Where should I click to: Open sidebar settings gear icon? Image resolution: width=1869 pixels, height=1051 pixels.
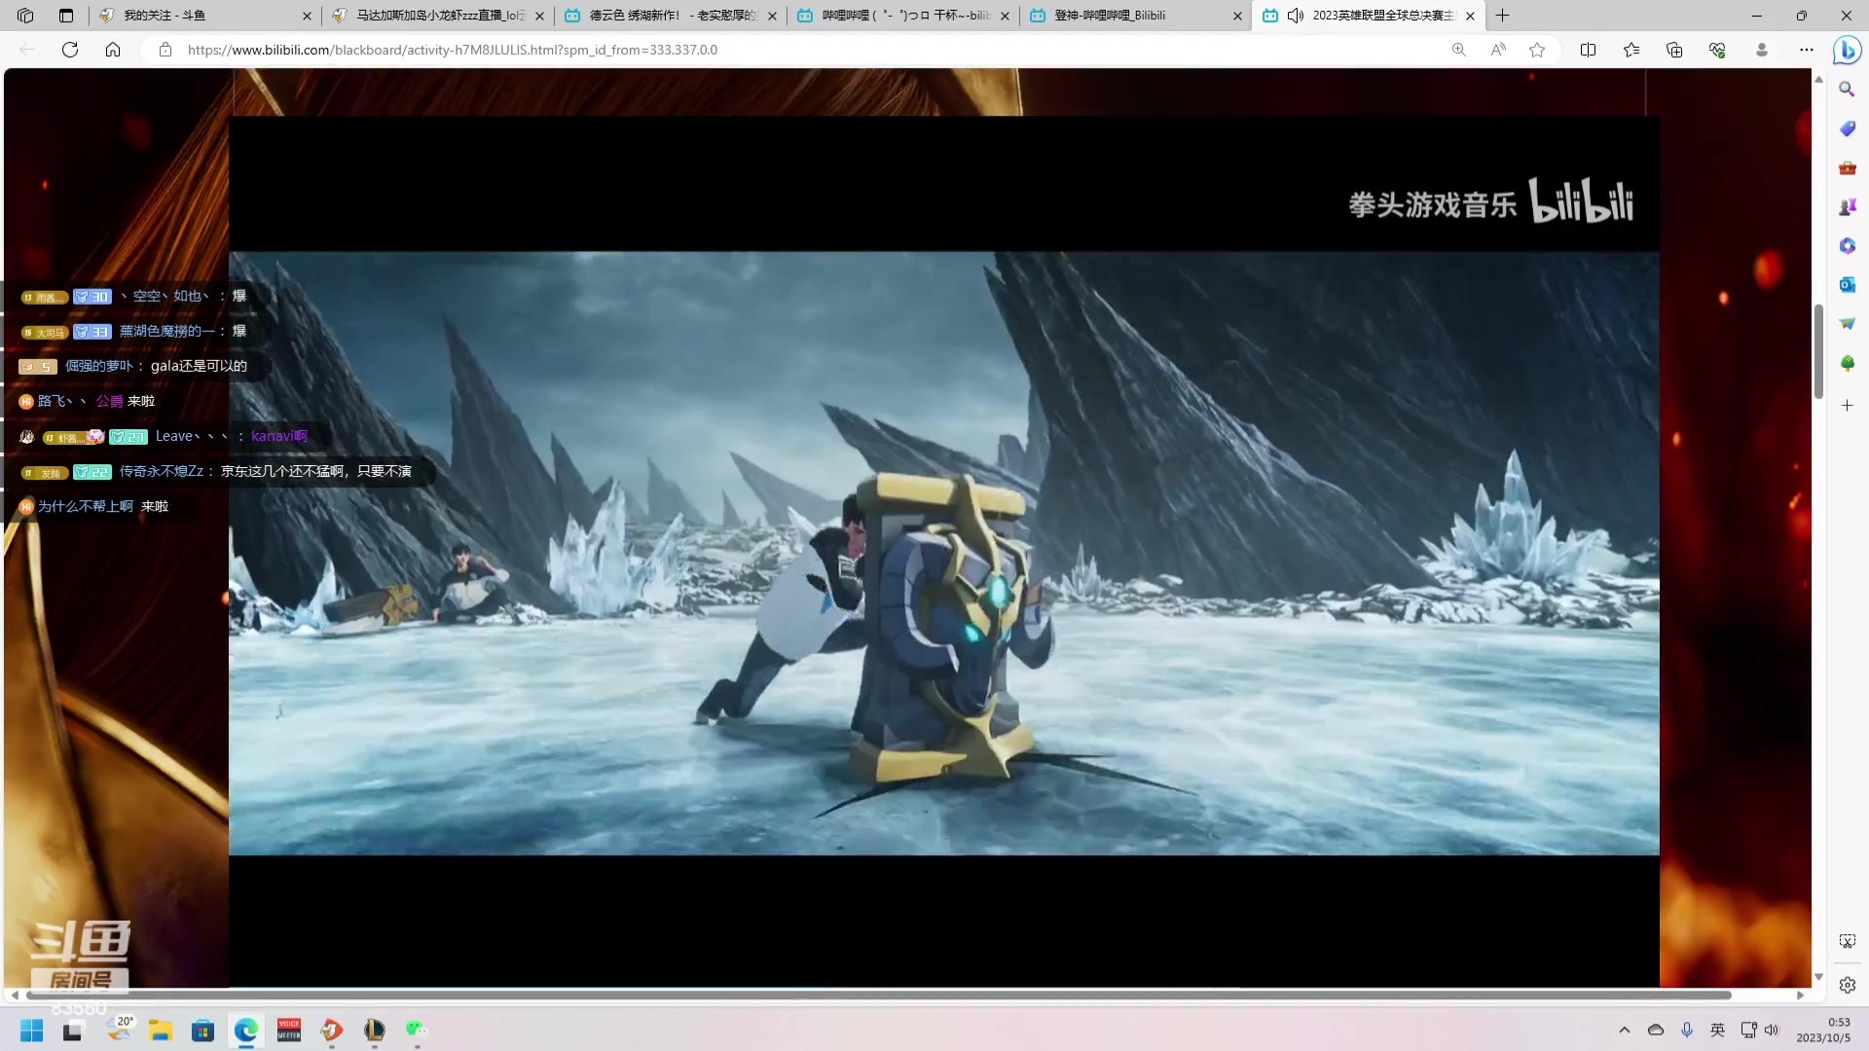pyautogui.click(x=1847, y=985)
